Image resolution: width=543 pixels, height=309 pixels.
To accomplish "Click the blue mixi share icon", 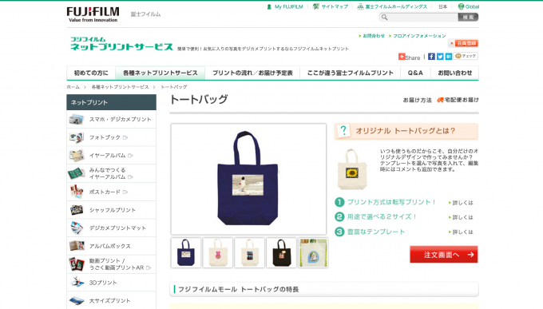I will (449, 57).
